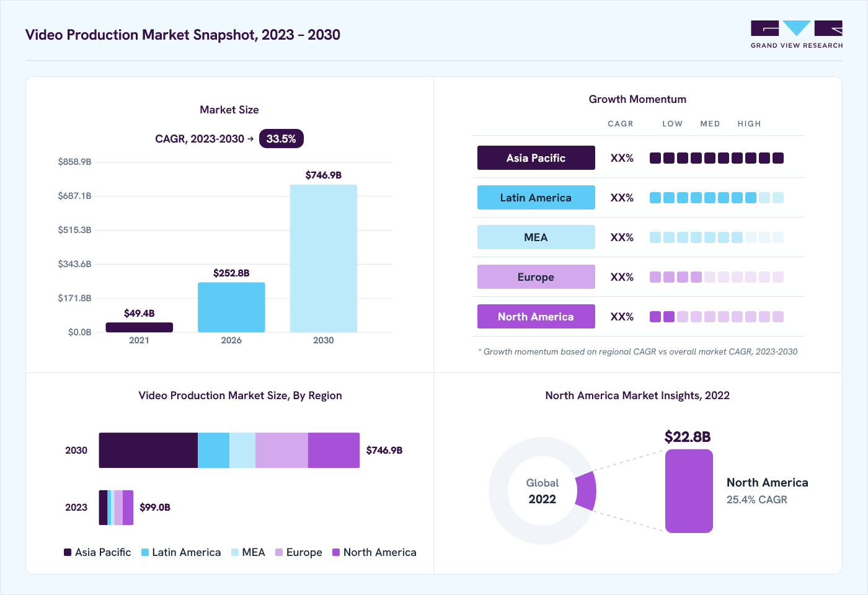The image size is (868, 595).
Task: Click the Latin America segment of 2030 bar
Action: (x=213, y=451)
